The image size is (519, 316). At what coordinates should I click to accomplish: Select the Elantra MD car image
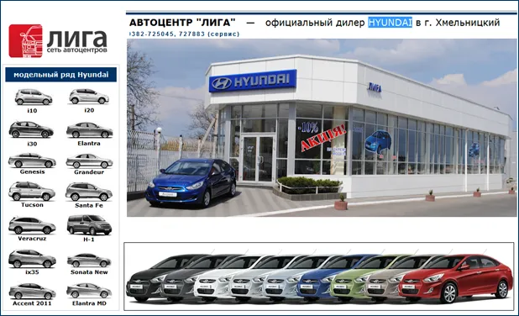(x=89, y=291)
